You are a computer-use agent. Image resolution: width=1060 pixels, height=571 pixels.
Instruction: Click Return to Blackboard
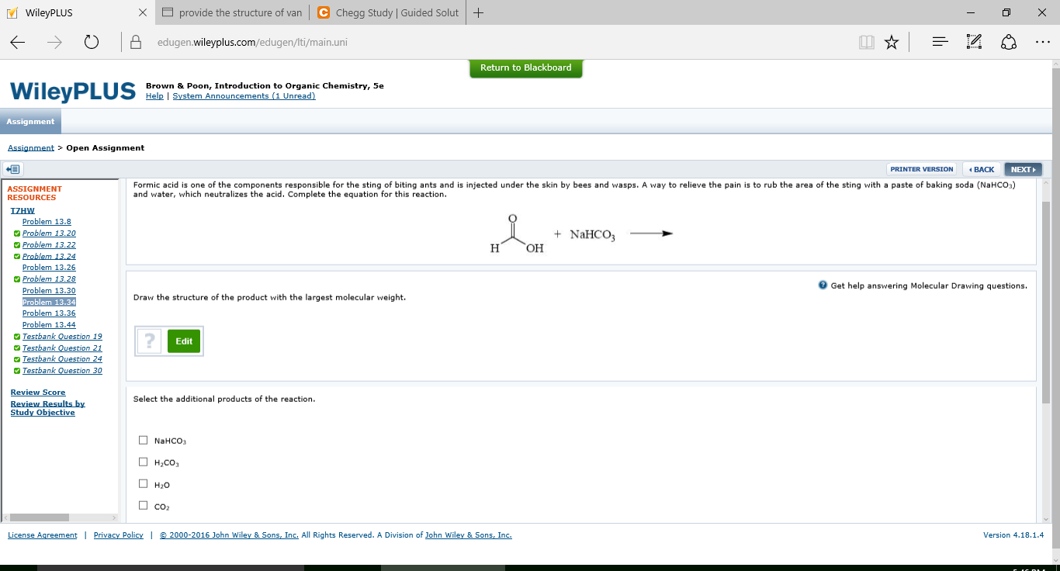[x=525, y=68]
